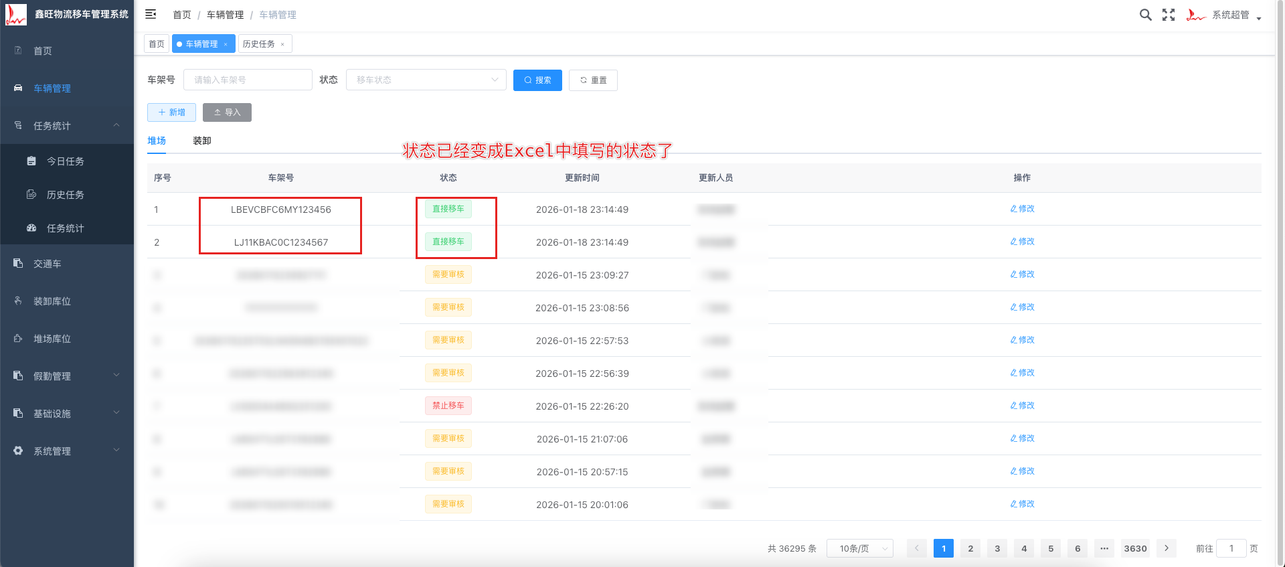Image resolution: width=1285 pixels, height=567 pixels.
Task: Click the pagination ellipsis jump button
Action: [1104, 548]
